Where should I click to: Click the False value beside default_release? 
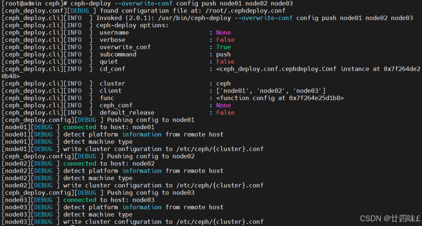[x=225, y=112]
